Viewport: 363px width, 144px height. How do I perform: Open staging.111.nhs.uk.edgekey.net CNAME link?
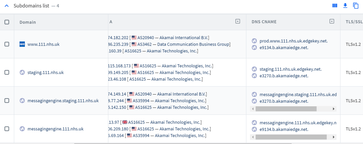click(291, 69)
